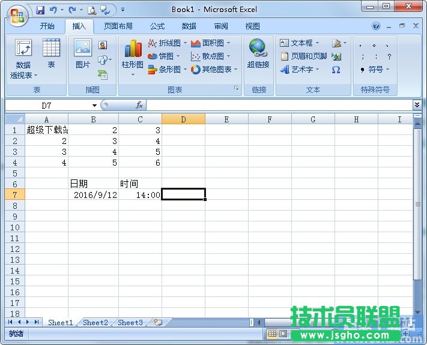Click column D header
This screenshot has height=345, width=427.
click(x=183, y=119)
